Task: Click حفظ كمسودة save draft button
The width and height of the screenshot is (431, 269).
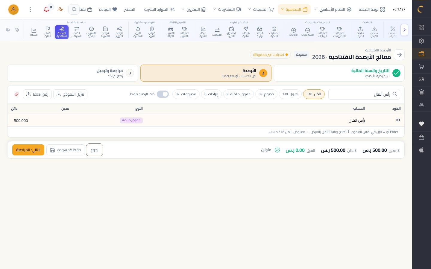Action: (66, 150)
